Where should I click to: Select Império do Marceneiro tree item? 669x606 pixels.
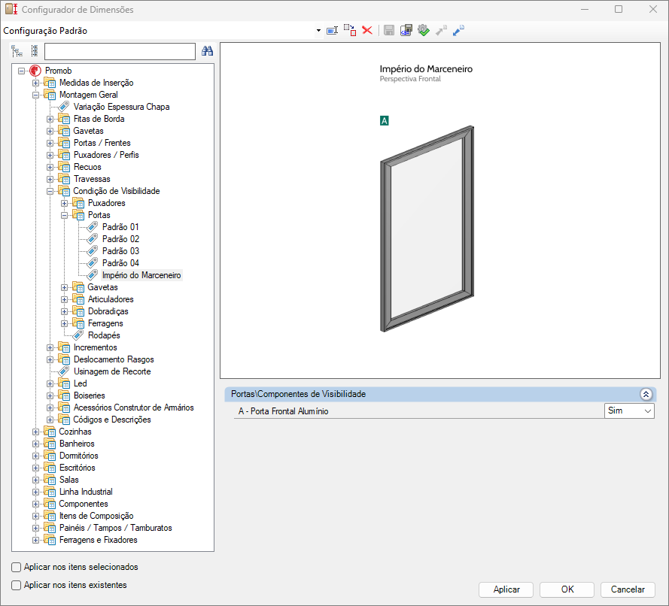[141, 275]
